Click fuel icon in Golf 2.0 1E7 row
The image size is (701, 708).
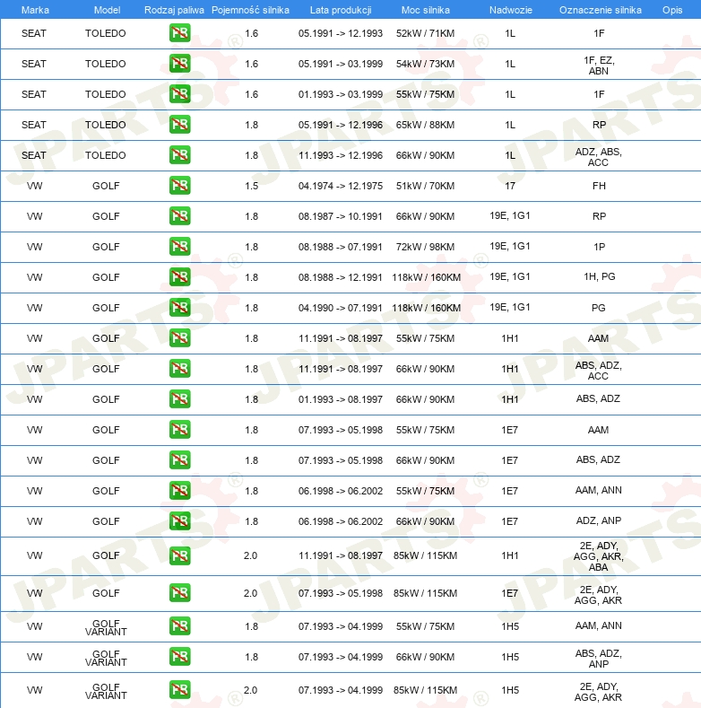pyautogui.click(x=179, y=593)
